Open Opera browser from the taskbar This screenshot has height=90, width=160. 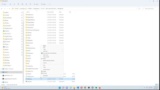coord(81,88)
